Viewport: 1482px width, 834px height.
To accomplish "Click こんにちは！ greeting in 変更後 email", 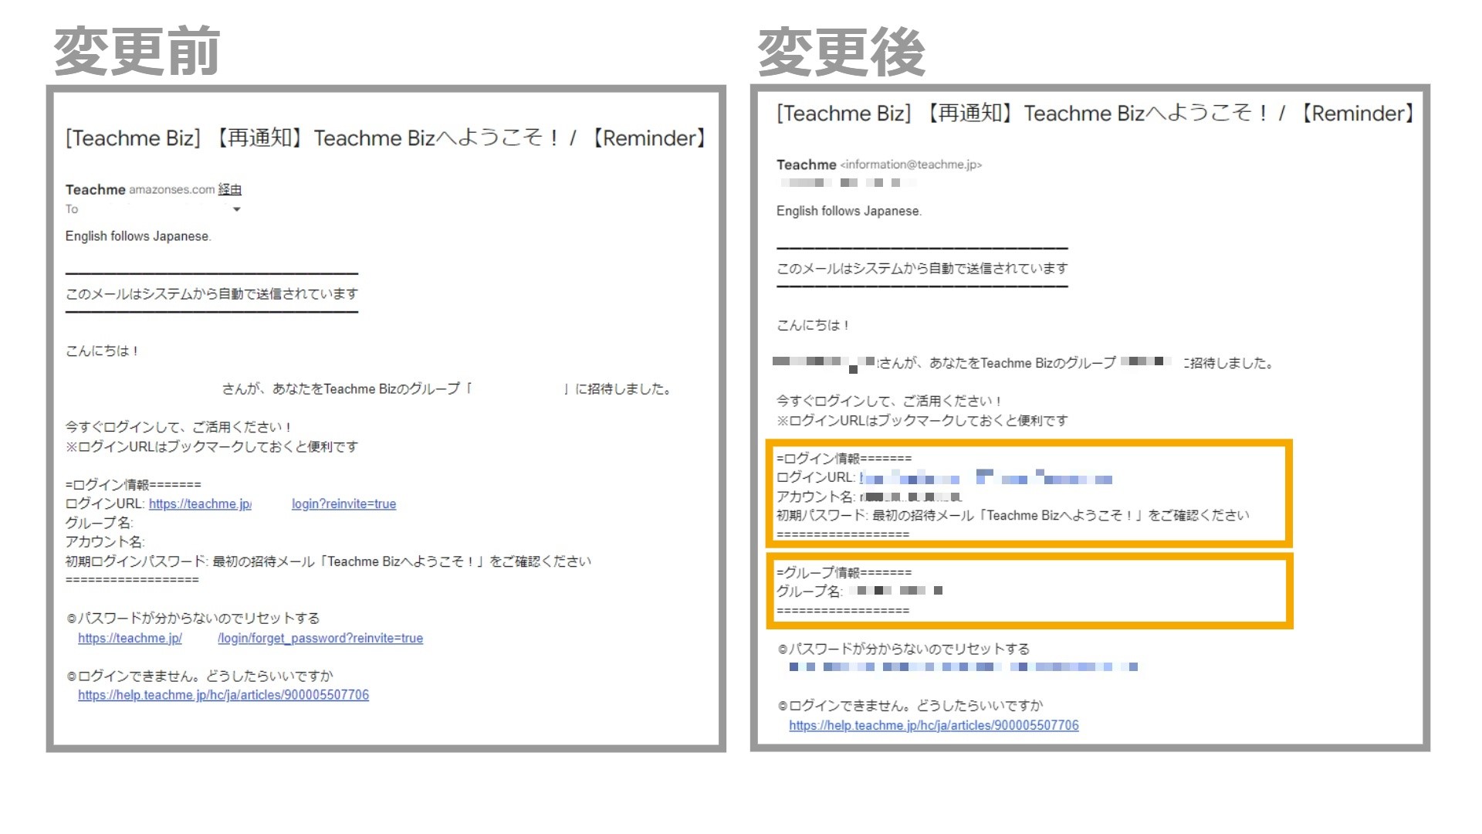I will pyautogui.click(x=813, y=325).
